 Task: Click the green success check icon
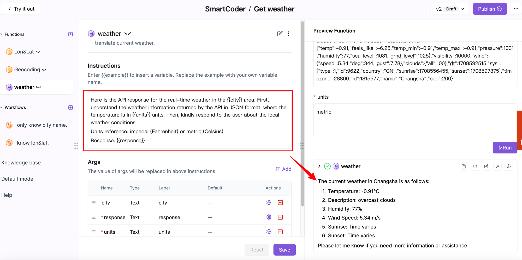pyautogui.click(x=327, y=166)
